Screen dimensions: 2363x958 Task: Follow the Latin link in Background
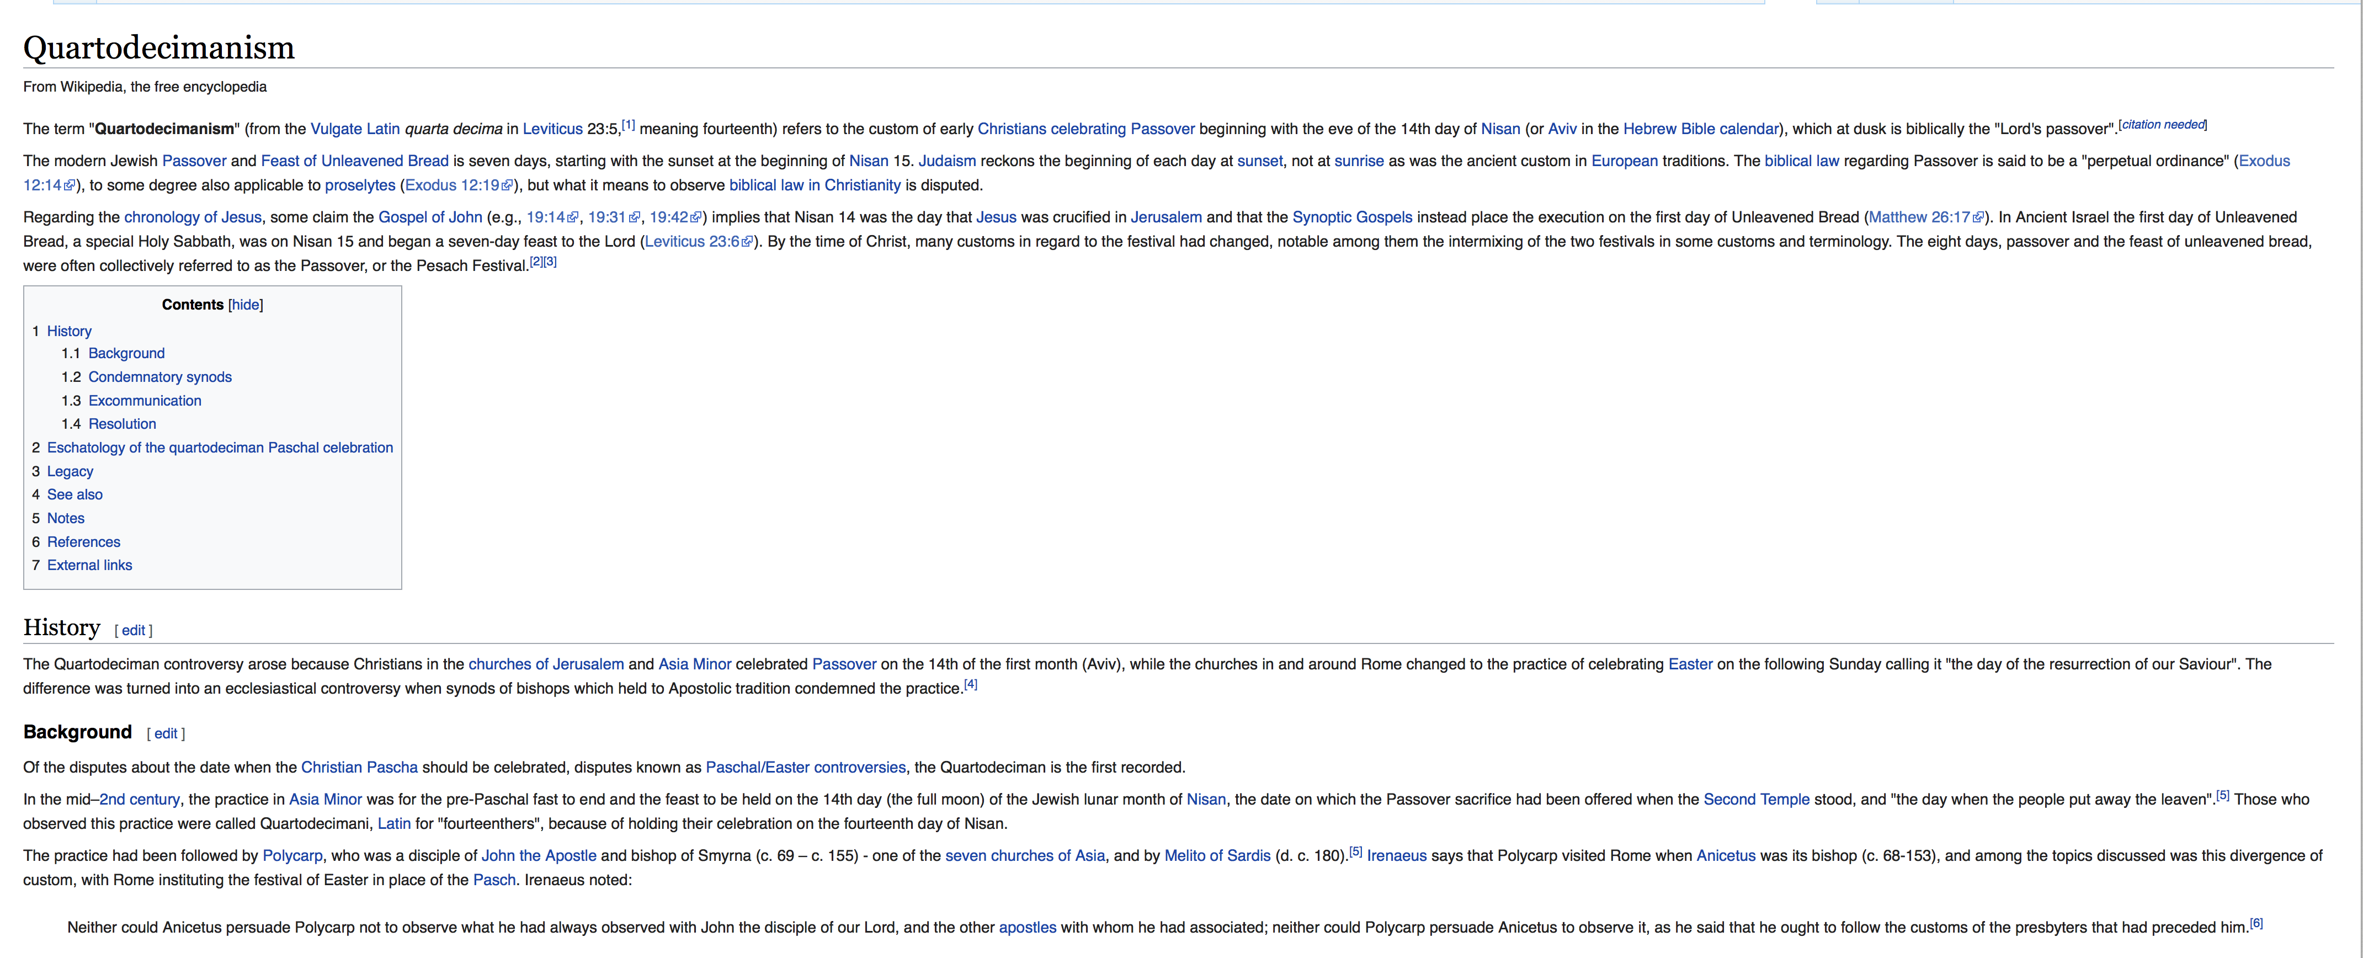tap(395, 824)
